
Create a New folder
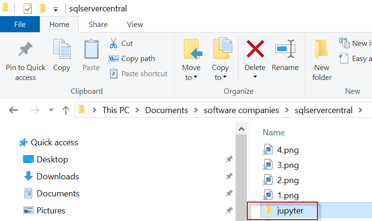pos(322,59)
